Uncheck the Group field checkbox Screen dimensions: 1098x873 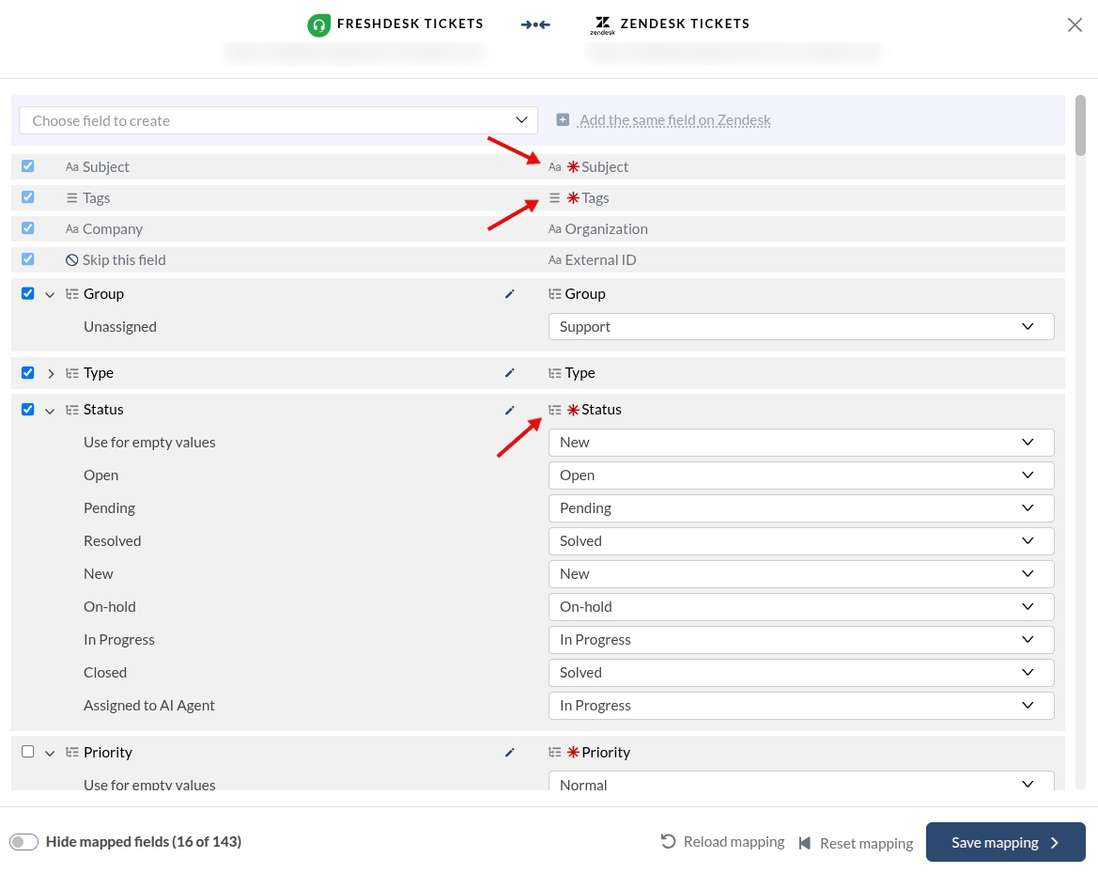tap(27, 293)
